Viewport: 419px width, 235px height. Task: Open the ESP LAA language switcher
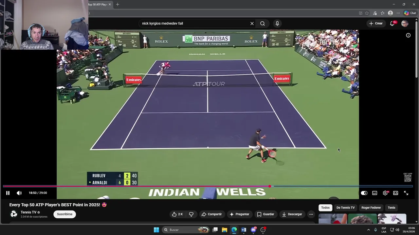click(x=384, y=230)
